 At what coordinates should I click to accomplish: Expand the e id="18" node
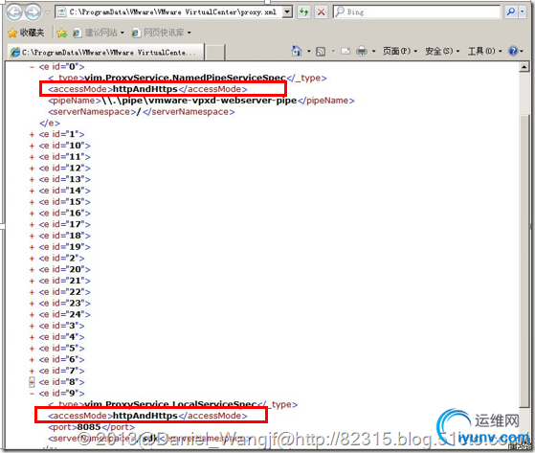pyautogui.click(x=32, y=236)
